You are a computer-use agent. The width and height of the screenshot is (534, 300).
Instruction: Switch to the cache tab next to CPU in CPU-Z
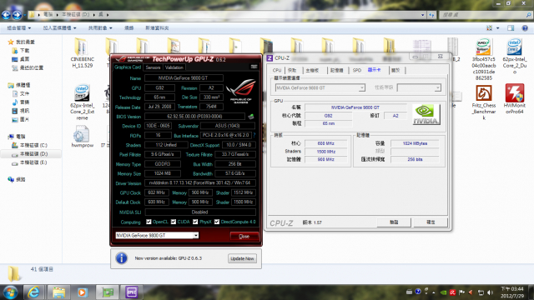[292, 70]
